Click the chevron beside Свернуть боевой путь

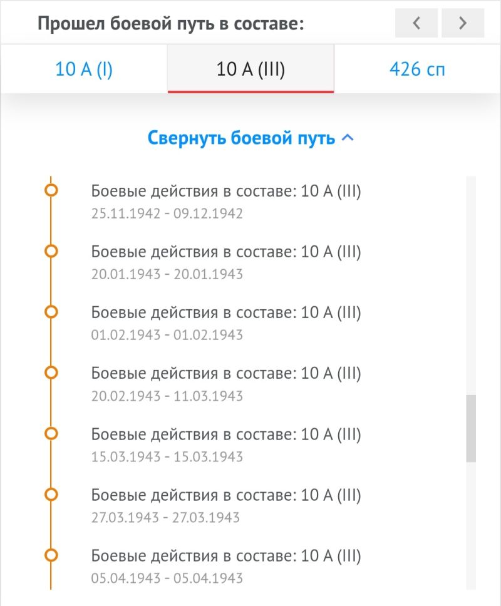[x=348, y=138]
